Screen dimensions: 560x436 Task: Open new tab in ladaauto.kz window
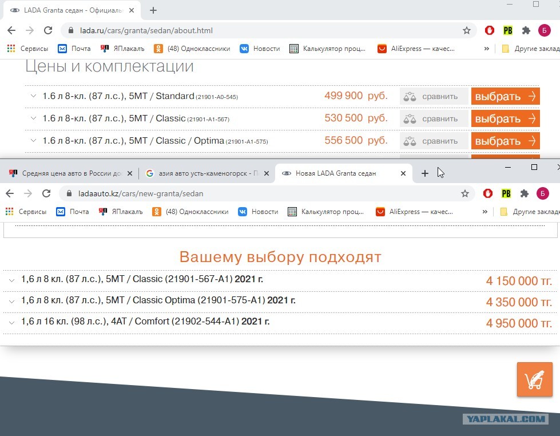[x=424, y=173]
